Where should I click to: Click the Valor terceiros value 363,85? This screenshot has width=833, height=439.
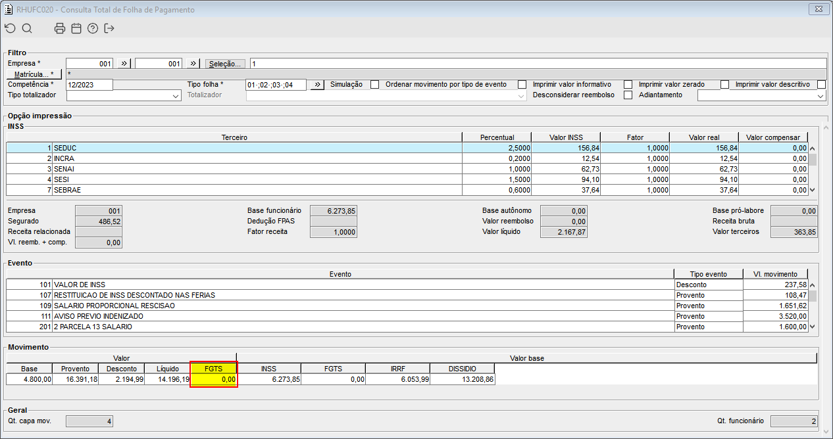coord(794,232)
